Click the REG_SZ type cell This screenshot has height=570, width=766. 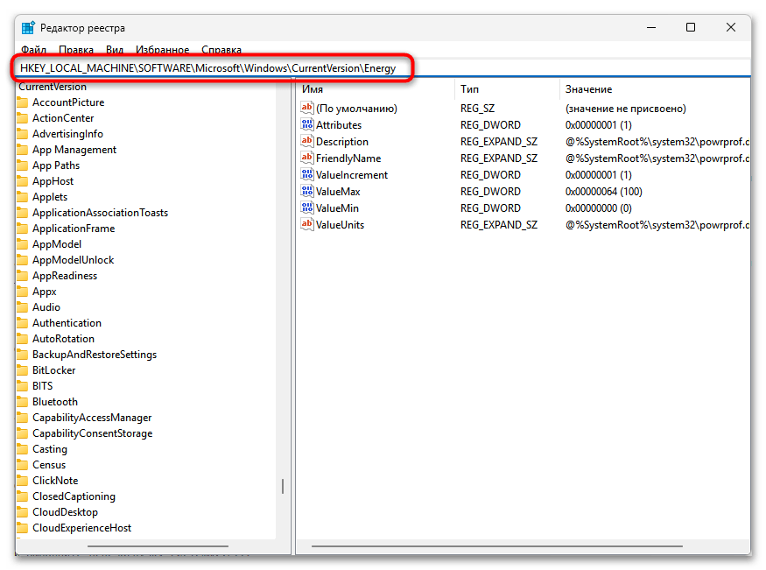477,109
